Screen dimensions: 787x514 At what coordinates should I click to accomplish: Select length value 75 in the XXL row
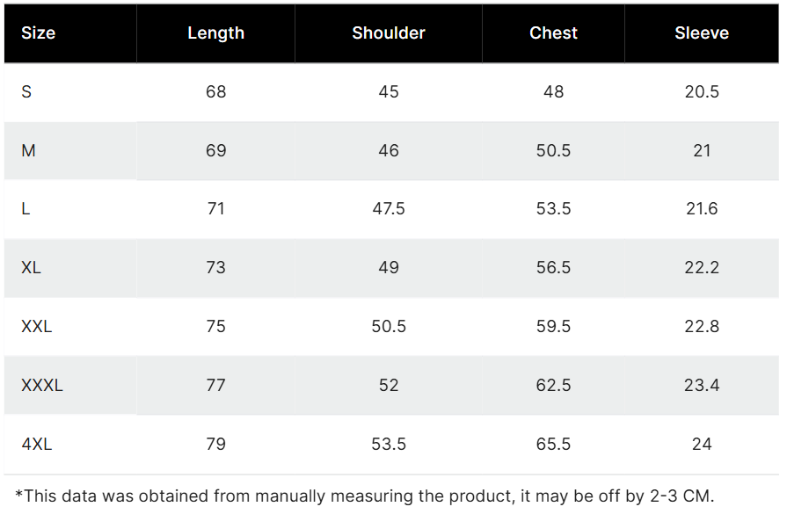coord(215,327)
